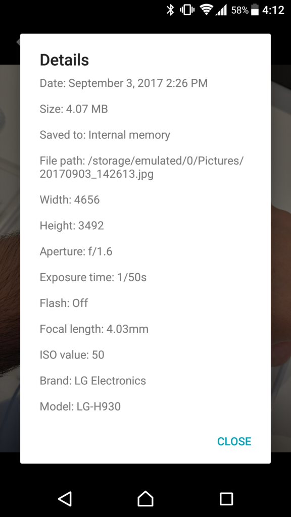Tap the CLOSE button in Details dialog
This screenshot has width=291, height=517.
click(x=234, y=441)
